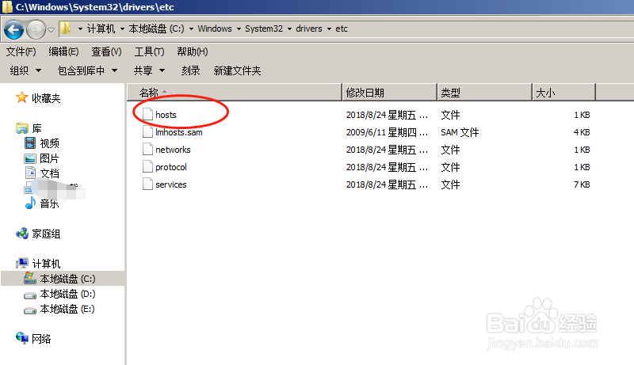
Task: Open the 组织 dropdown in toolbar
Action: click(x=25, y=70)
